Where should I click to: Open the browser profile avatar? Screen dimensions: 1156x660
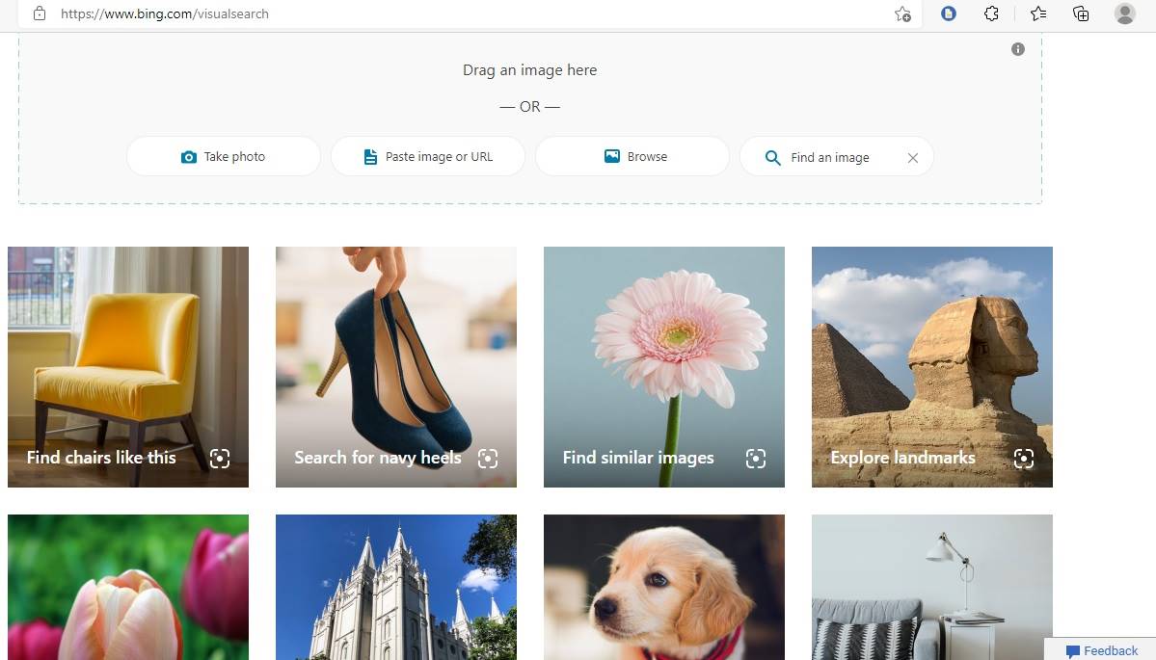pos(1124,13)
